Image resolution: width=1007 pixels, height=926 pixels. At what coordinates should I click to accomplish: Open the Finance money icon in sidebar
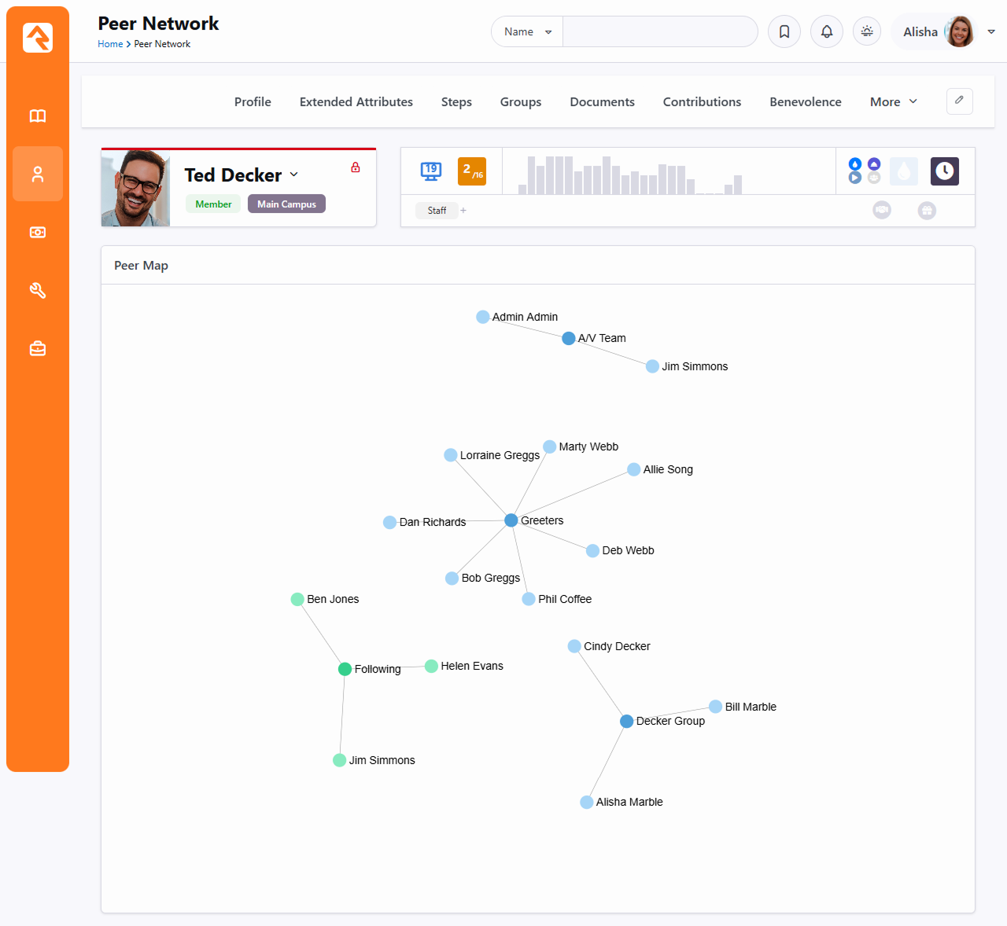[38, 233]
